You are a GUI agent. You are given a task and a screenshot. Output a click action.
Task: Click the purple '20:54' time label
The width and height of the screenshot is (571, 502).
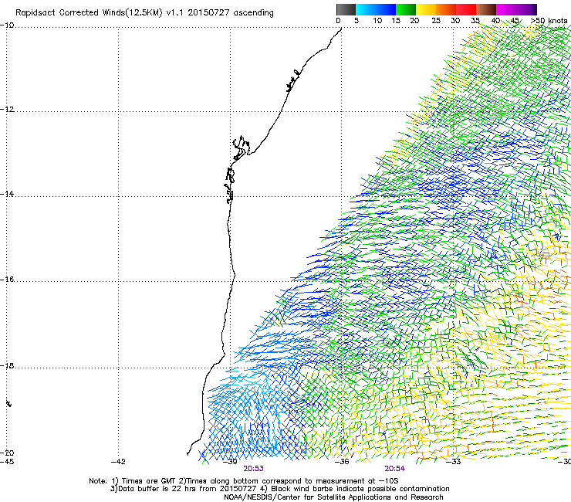[x=395, y=469]
